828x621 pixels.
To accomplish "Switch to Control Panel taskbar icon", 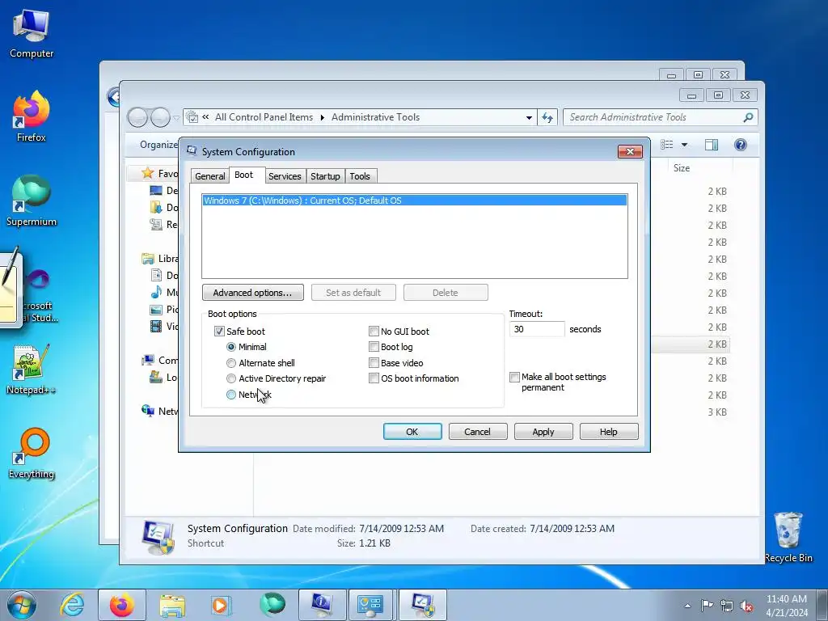I will point(370,605).
